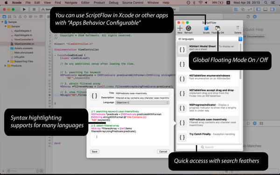Image resolution: width=280 pixels, height=175 pixels.
Task: Show the Quick Help inspector icon
Action: (255, 17)
